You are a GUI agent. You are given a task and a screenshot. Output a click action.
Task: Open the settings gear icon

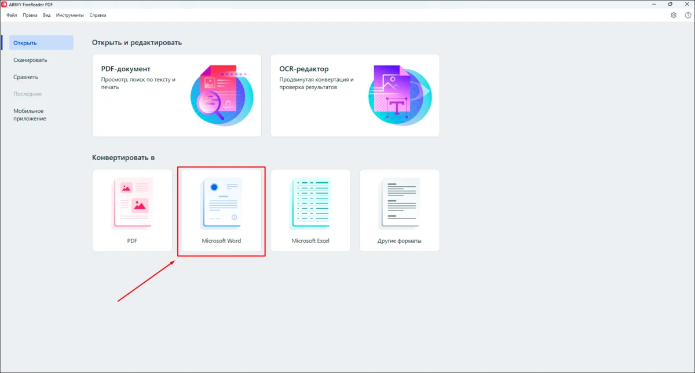674,15
